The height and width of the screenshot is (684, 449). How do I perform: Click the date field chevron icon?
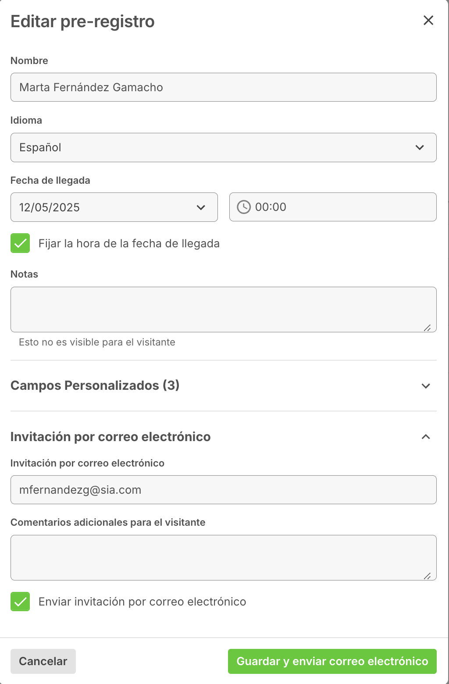point(201,207)
